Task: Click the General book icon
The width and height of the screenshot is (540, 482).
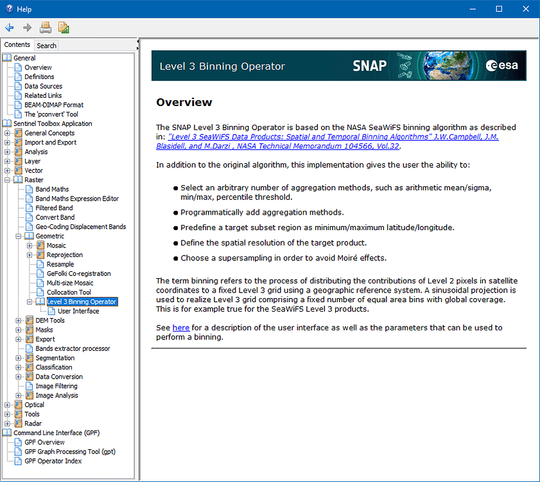Action: [x=7, y=58]
